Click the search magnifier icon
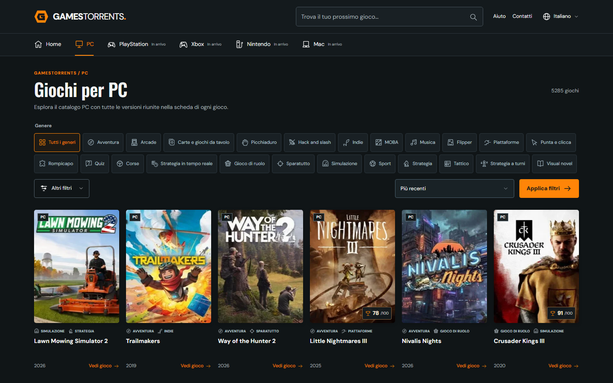 point(473,17)
